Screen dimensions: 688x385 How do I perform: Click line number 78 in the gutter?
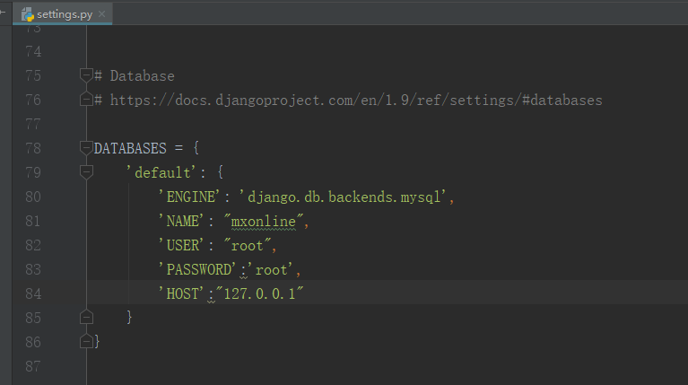click(x=33, y=148)
